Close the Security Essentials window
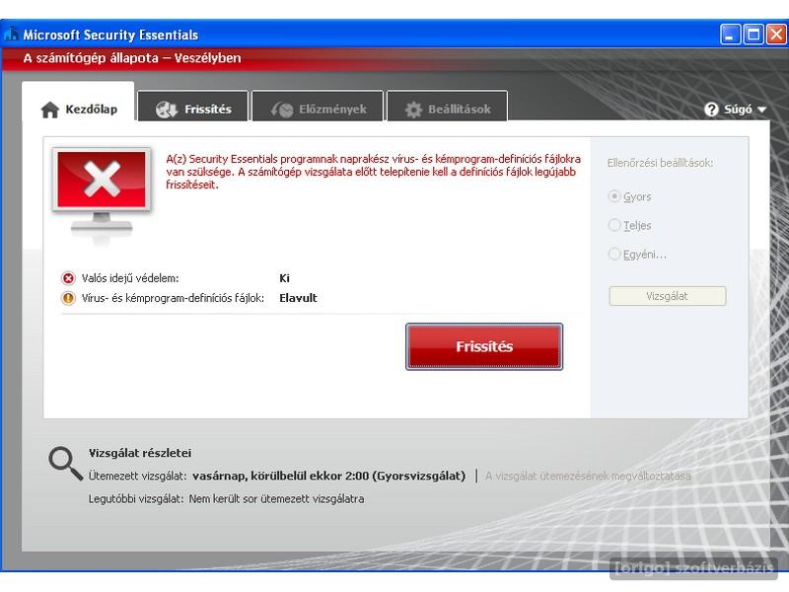This screenshot has width=789, height=592. point(776,35)
